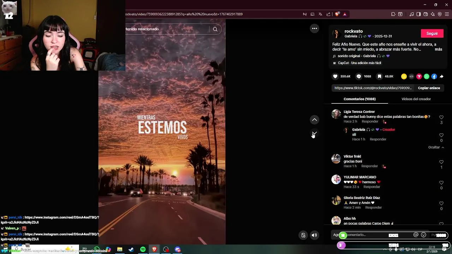Open the rockvato profile name
Image resolution: width=452 pixels, height=254 pixels.
tap(353, 31)
